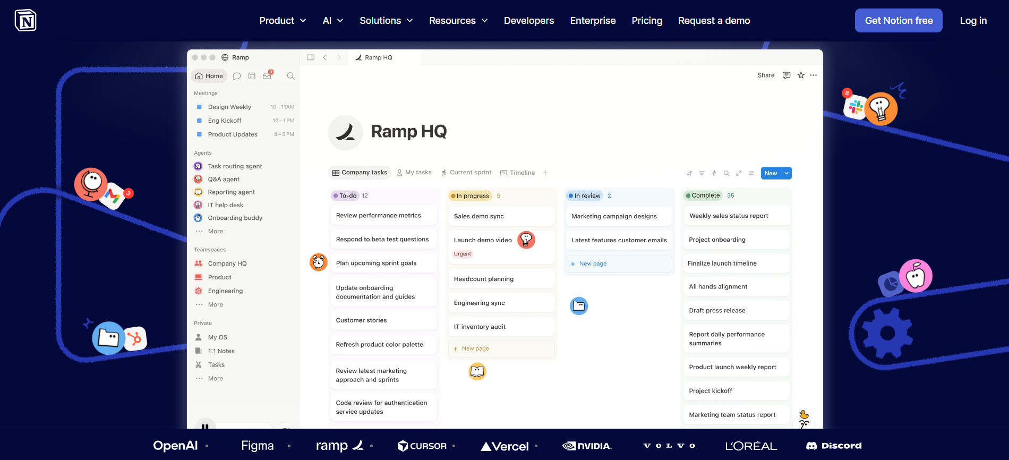This screenshot has height=460, width=1009.
Task: Open the view settings sliders icon
Action: tap(751, 173)
